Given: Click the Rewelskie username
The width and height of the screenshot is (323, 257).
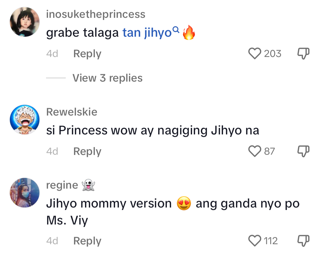Looking at the screenshot, I should pos(72,112).
